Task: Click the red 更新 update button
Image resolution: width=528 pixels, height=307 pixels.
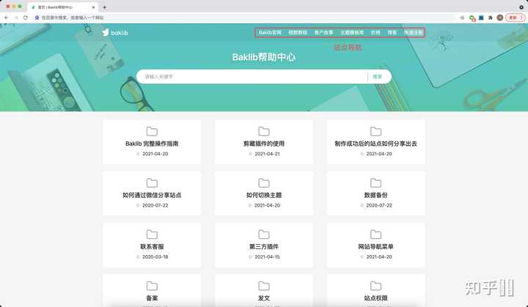Action: click(515, 18)
